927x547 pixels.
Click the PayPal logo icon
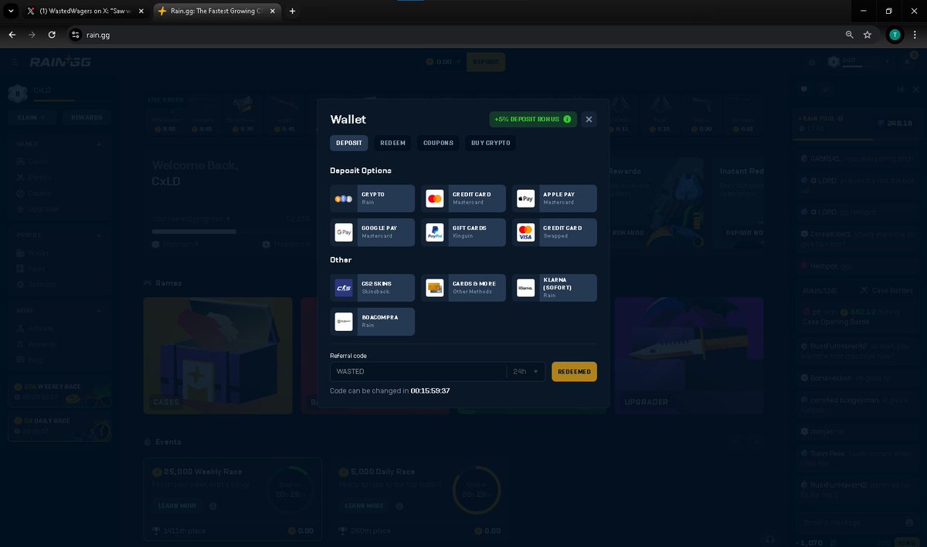[435, 232]
